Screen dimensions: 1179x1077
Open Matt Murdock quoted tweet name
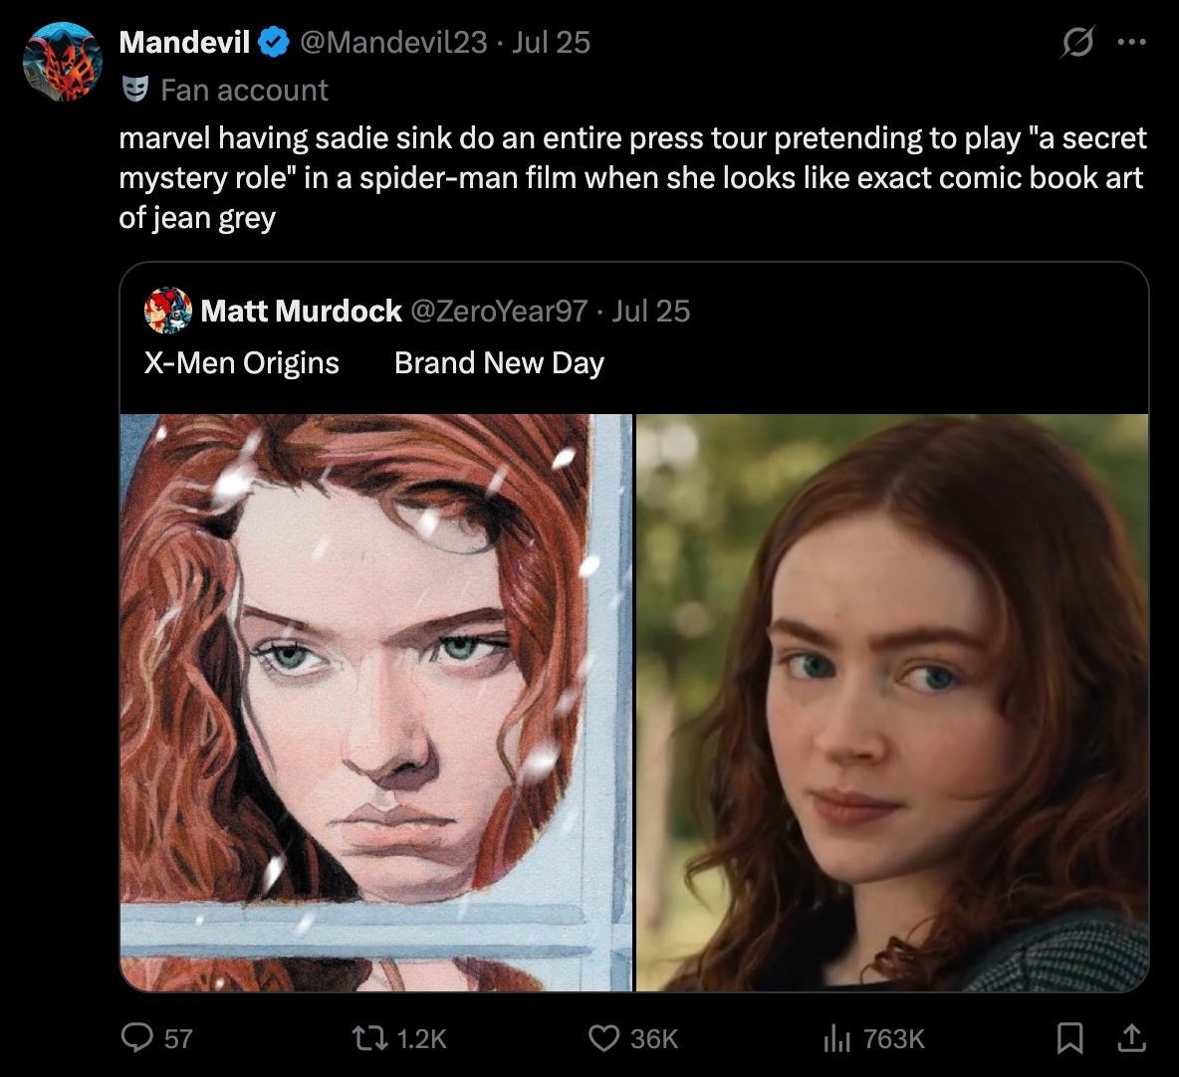(x=301, y=312)
